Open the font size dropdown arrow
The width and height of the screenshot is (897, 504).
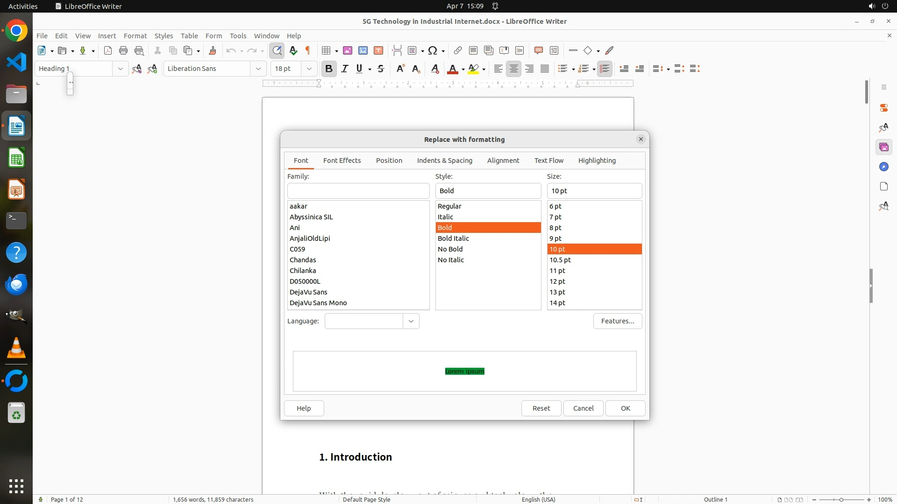tap(309, 69)
